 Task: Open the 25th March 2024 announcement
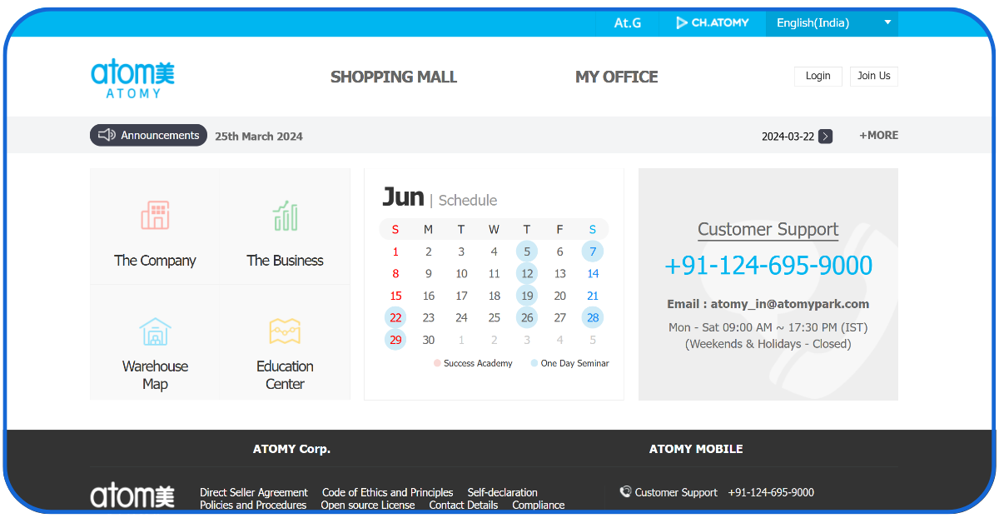click(259, 137)
